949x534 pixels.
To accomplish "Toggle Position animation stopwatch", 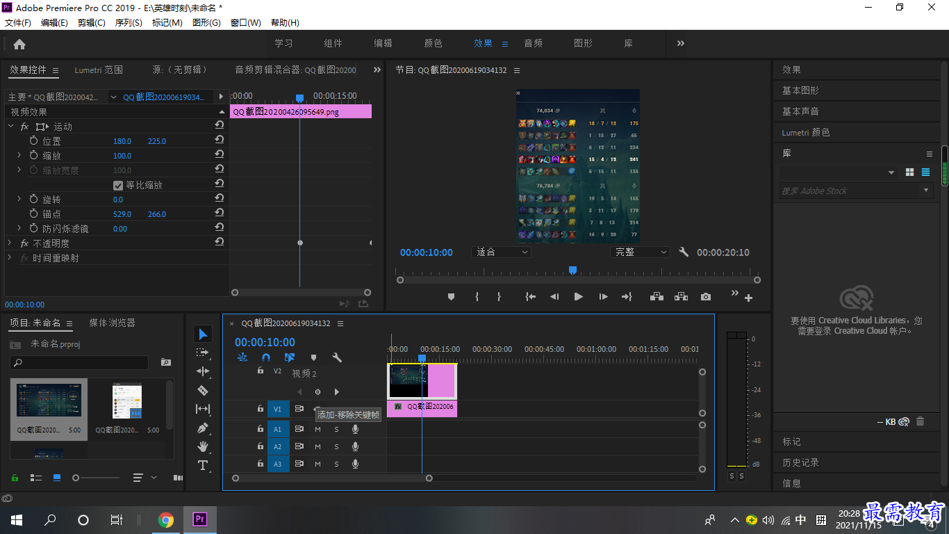I will [x=33, y=140].
